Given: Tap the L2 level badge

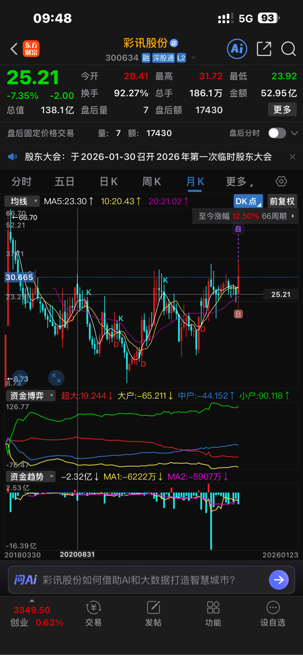Looking at the screenshot, I should point(181,58).
